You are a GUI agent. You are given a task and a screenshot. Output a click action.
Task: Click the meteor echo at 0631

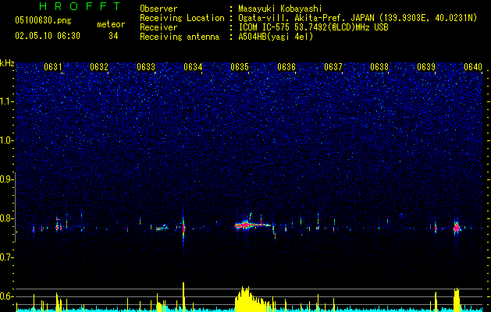[58, 225]
